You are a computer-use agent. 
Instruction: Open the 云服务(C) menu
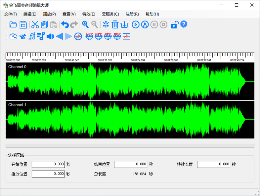pyautogui.click(x=110, y=14)
